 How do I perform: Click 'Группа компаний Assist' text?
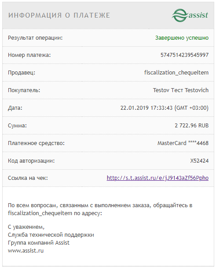[x=39, y=243]
